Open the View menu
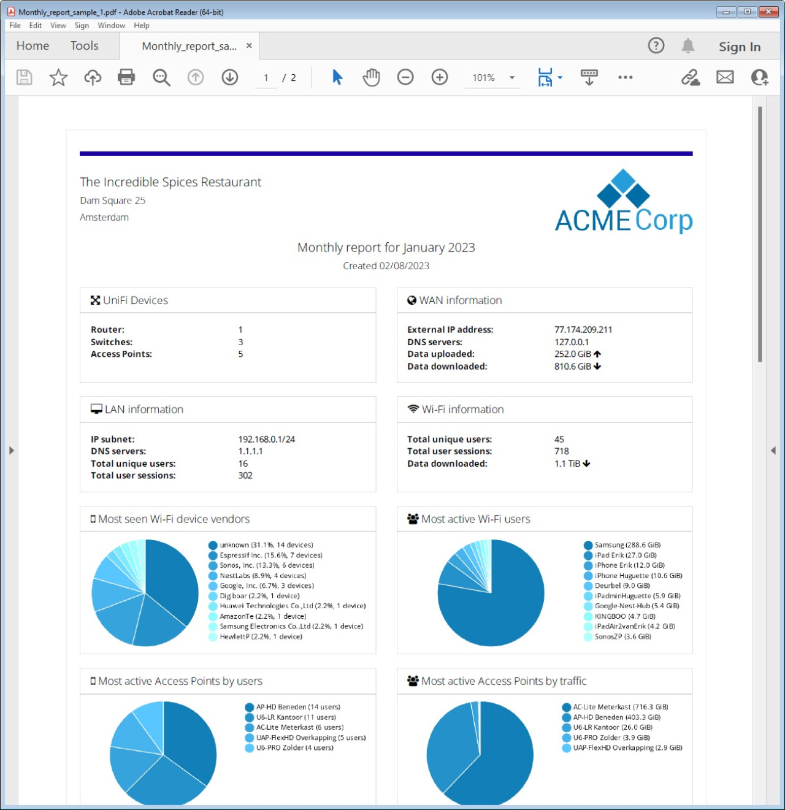 click(x=58, y=26)
